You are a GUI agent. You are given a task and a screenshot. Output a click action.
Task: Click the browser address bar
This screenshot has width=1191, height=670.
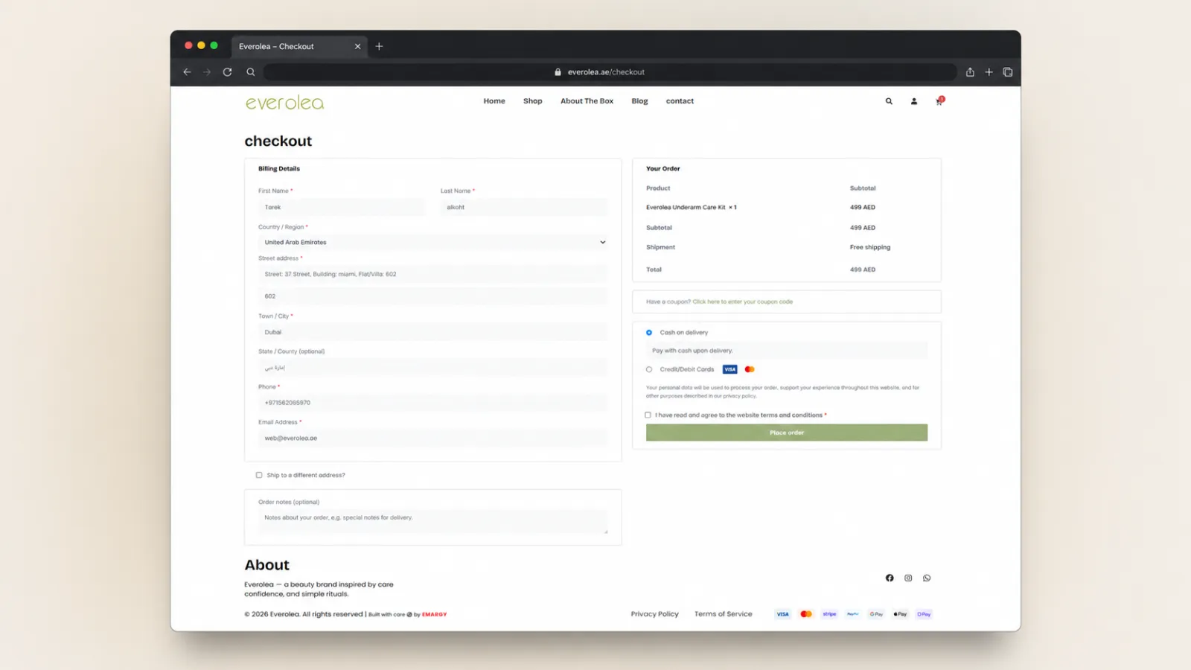[610, 72]
